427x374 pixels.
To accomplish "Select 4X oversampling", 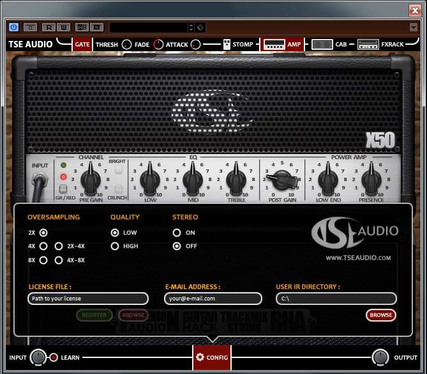I will 43,246.
